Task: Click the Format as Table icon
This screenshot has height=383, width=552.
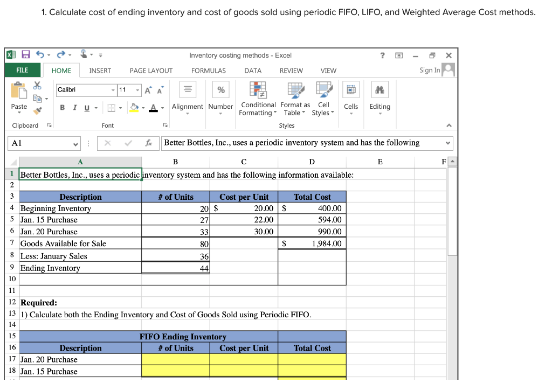Action: coord(295,89)
